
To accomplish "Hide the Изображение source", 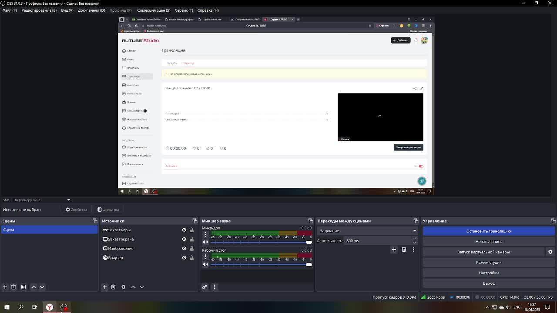I will [184, 249].
